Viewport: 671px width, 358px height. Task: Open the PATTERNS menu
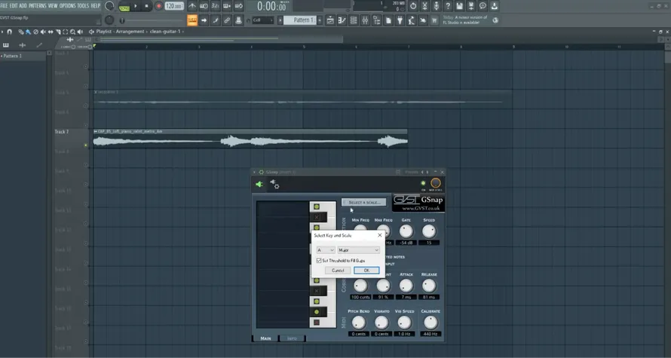pos(38,5)
